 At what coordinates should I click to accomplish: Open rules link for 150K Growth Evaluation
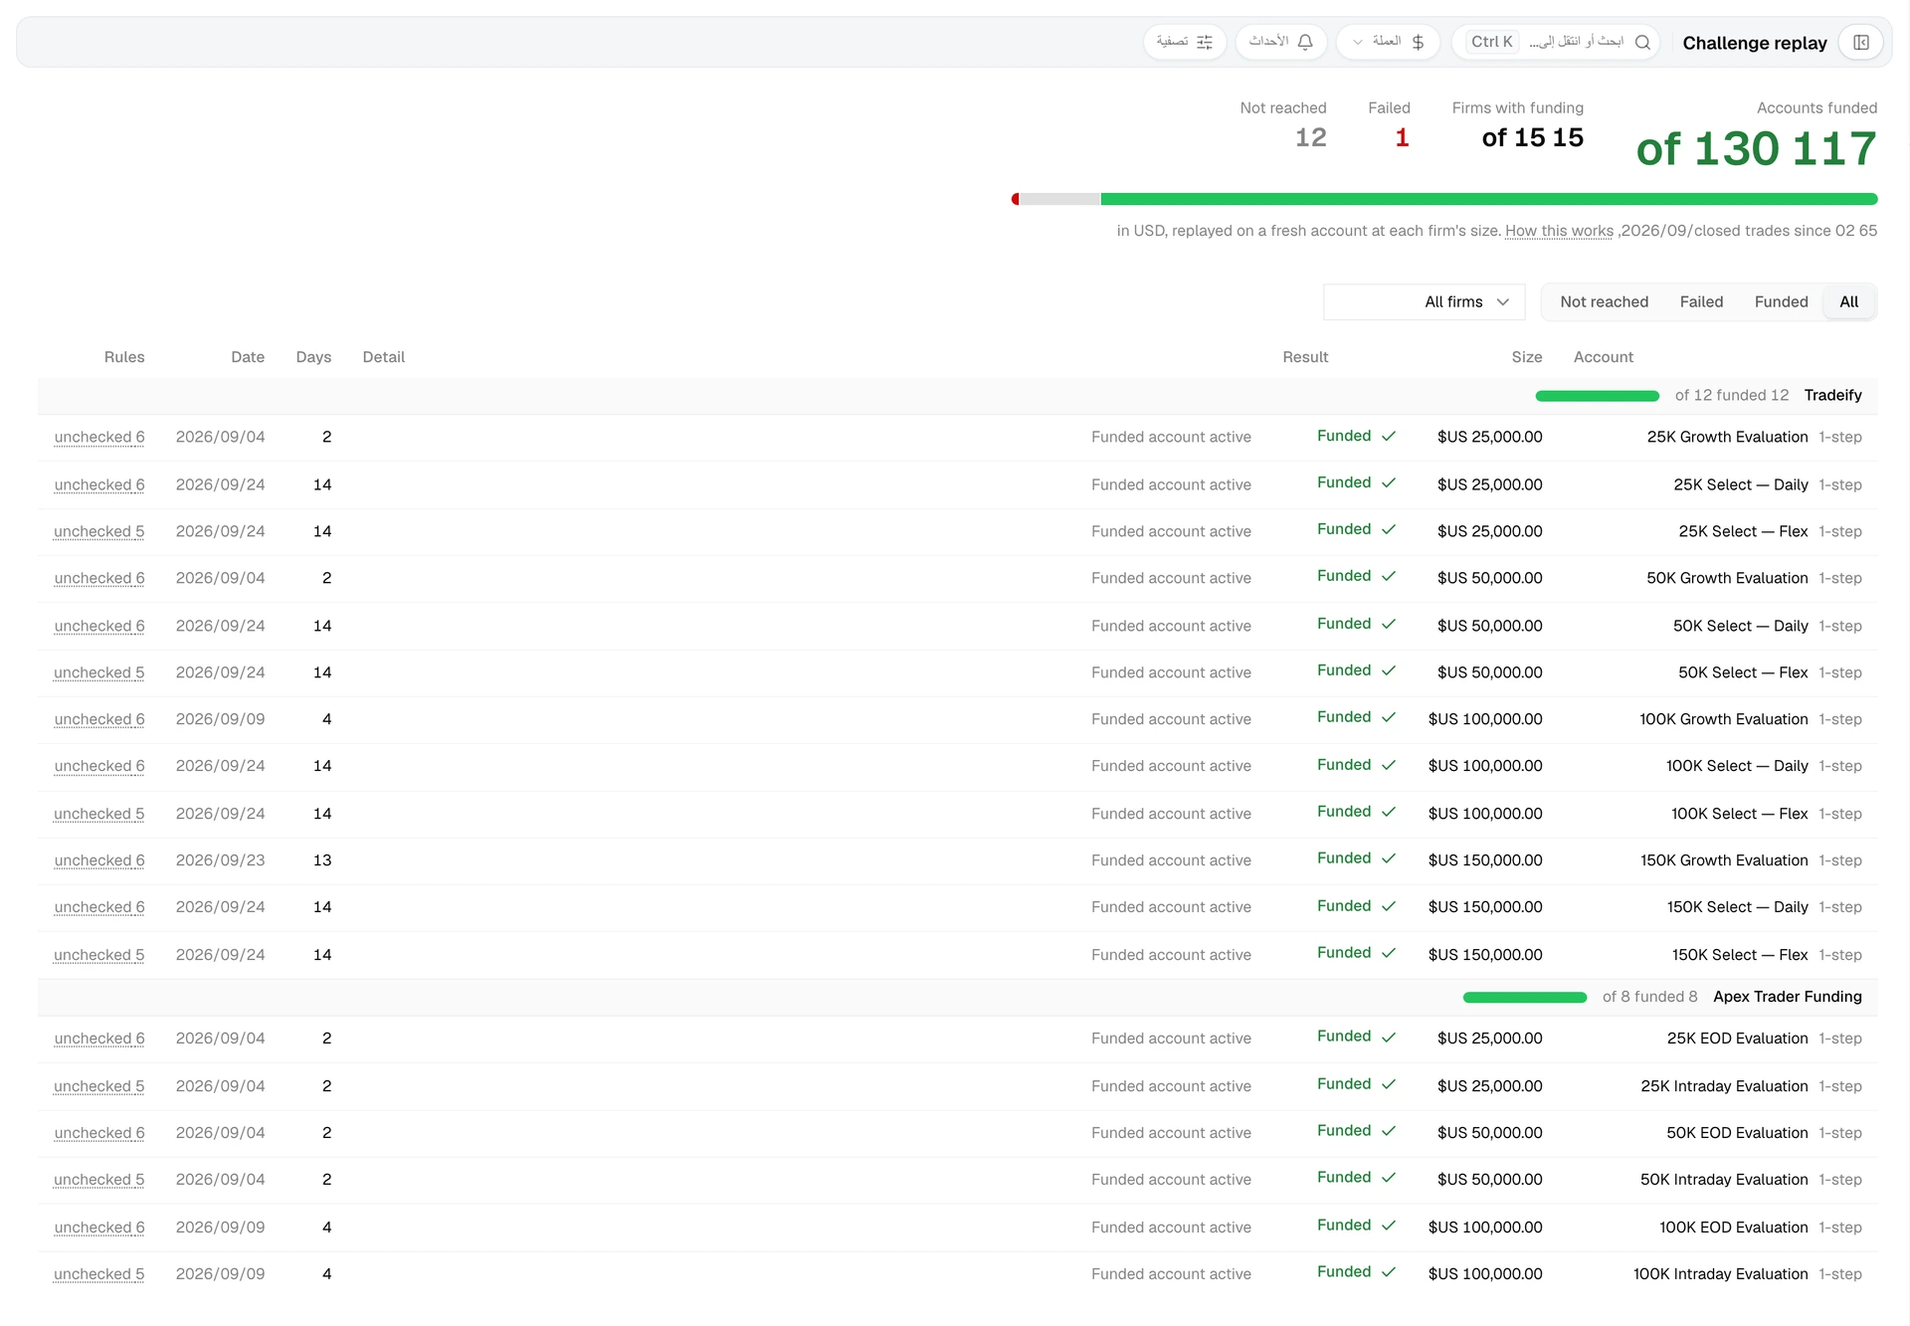[99, 860]
